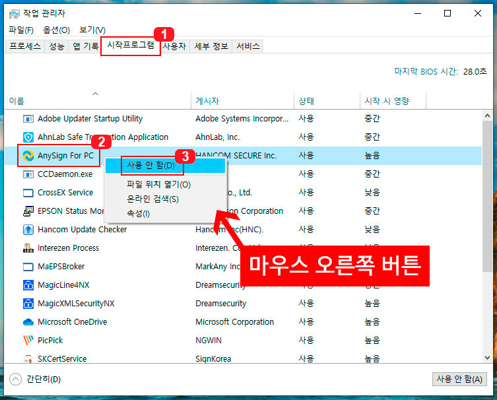
Task: Click the MagicLine4NX icon
Action: click(x=28, y=285)
